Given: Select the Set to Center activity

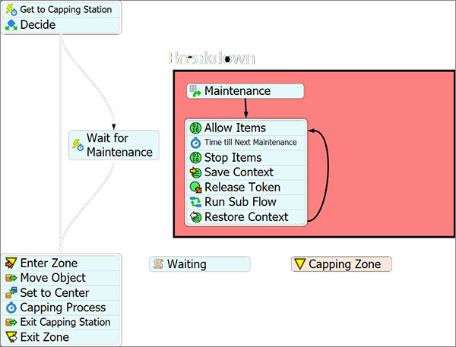Looking at the screenshot, I should (x=61, y=293).
